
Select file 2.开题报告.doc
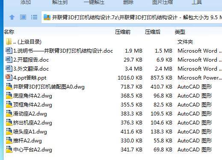[x=31, y=60]
